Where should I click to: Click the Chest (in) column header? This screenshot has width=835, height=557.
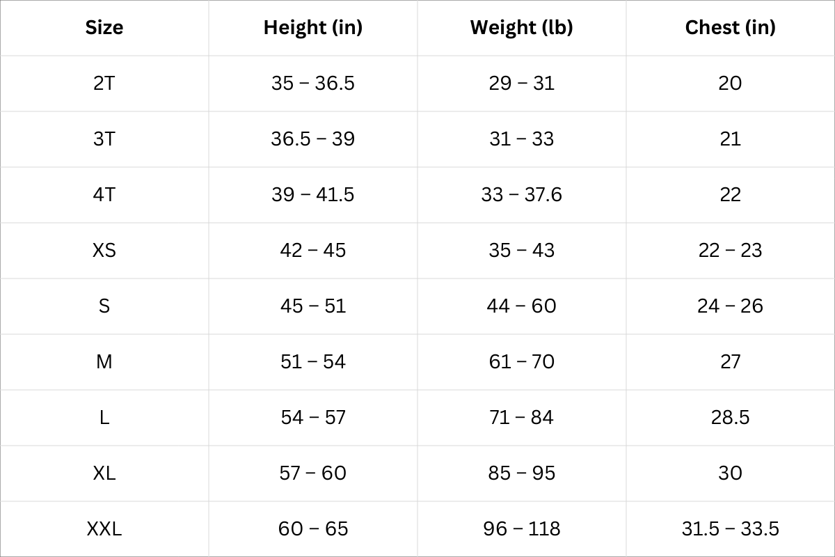[x=730, y=28]
